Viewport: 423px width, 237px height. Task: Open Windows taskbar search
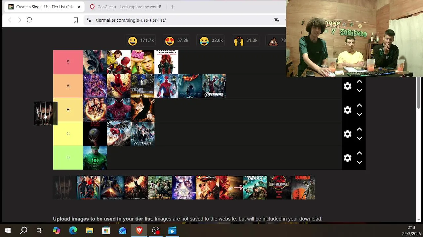point(24,231)
